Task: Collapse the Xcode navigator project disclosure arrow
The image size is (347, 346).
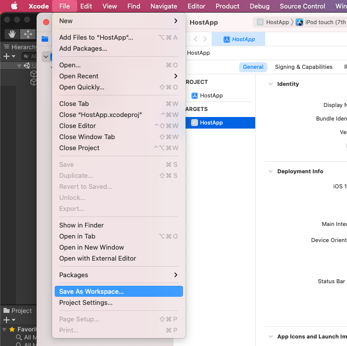Action: tap(46, 57)
